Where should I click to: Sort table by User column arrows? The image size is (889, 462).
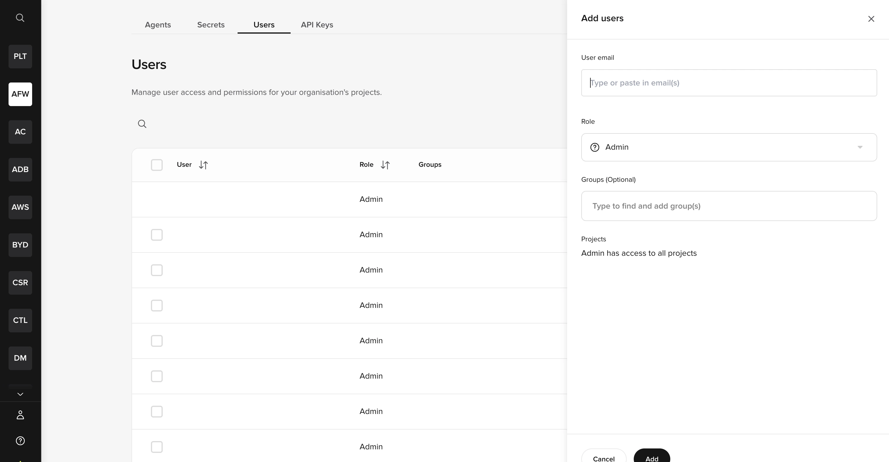point(203,165)
